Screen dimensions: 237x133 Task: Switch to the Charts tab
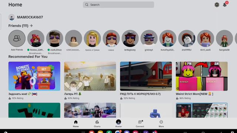click(97, 124)
